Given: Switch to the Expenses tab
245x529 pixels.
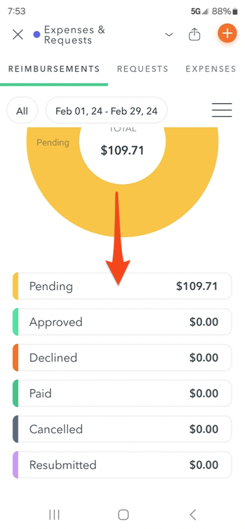Looking at the screenshot, I should coord(211,69).
